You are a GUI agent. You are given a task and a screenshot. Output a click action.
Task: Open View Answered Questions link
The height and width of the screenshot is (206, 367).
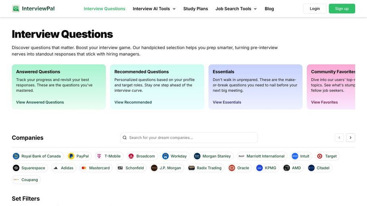point(40,102)
